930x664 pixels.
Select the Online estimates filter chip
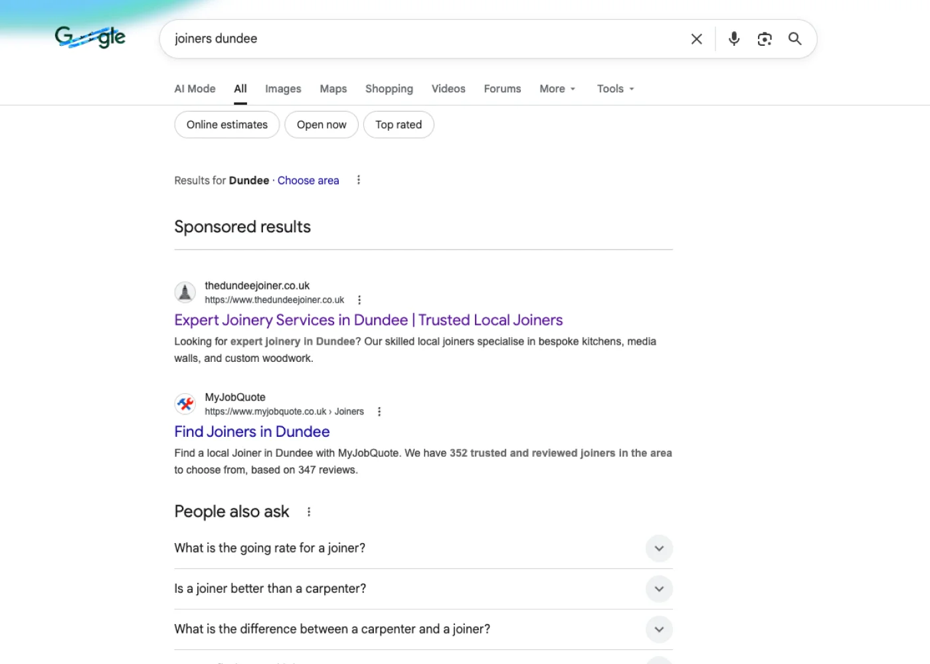227,124
